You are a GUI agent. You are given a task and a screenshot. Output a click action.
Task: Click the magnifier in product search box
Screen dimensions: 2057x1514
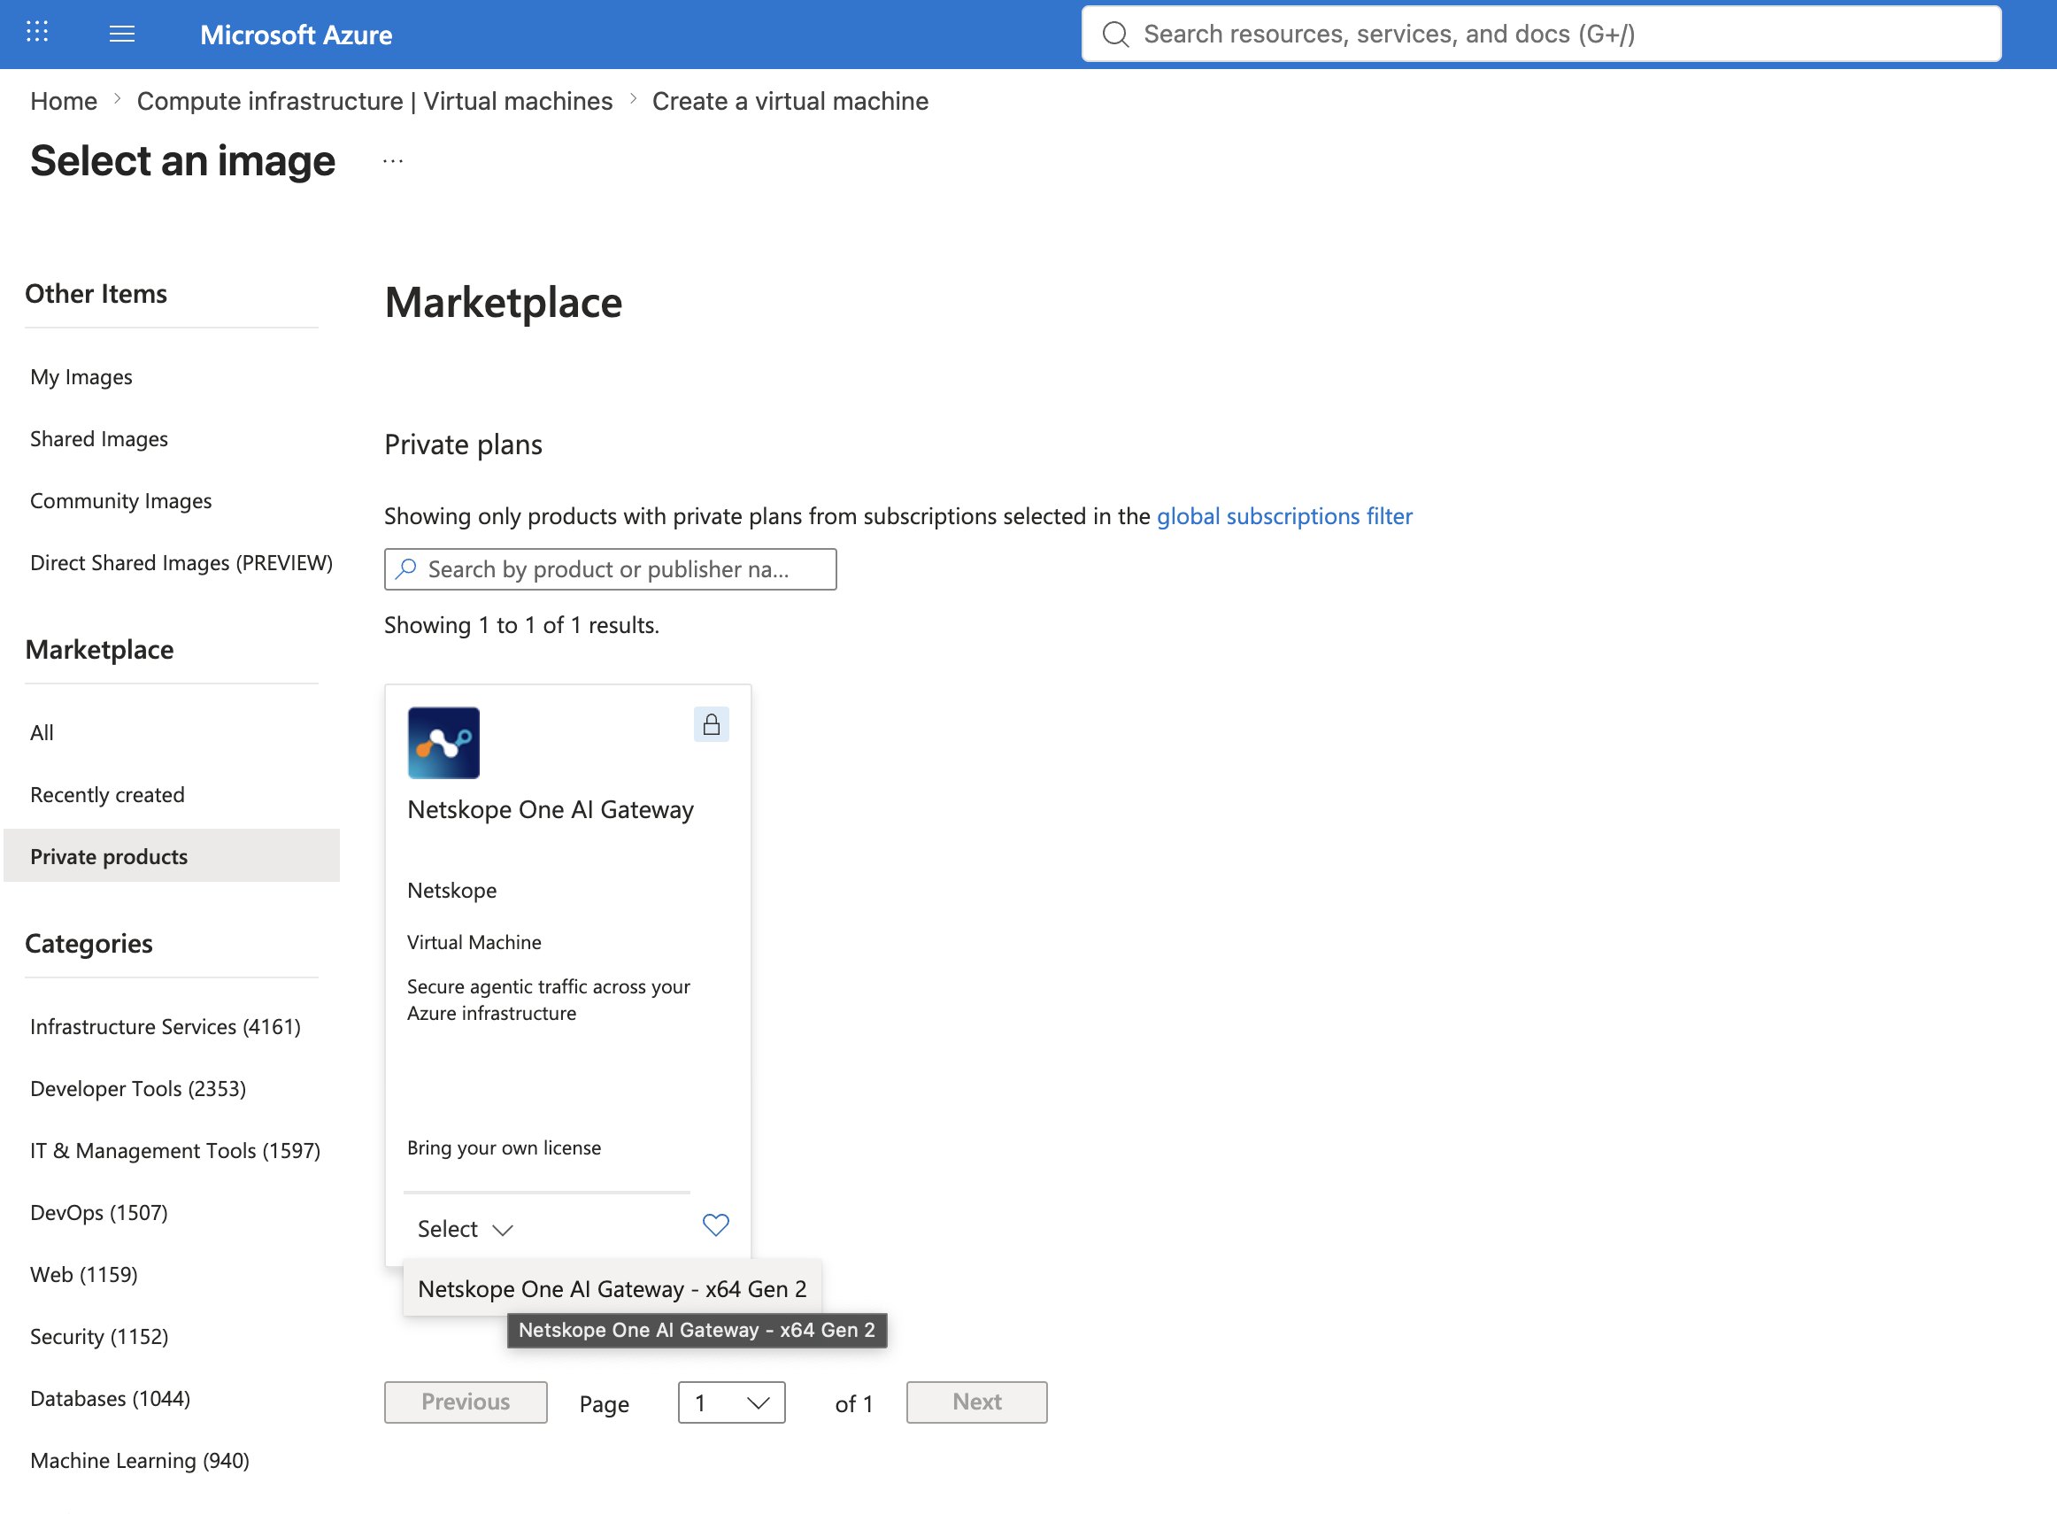coord(406,569)
